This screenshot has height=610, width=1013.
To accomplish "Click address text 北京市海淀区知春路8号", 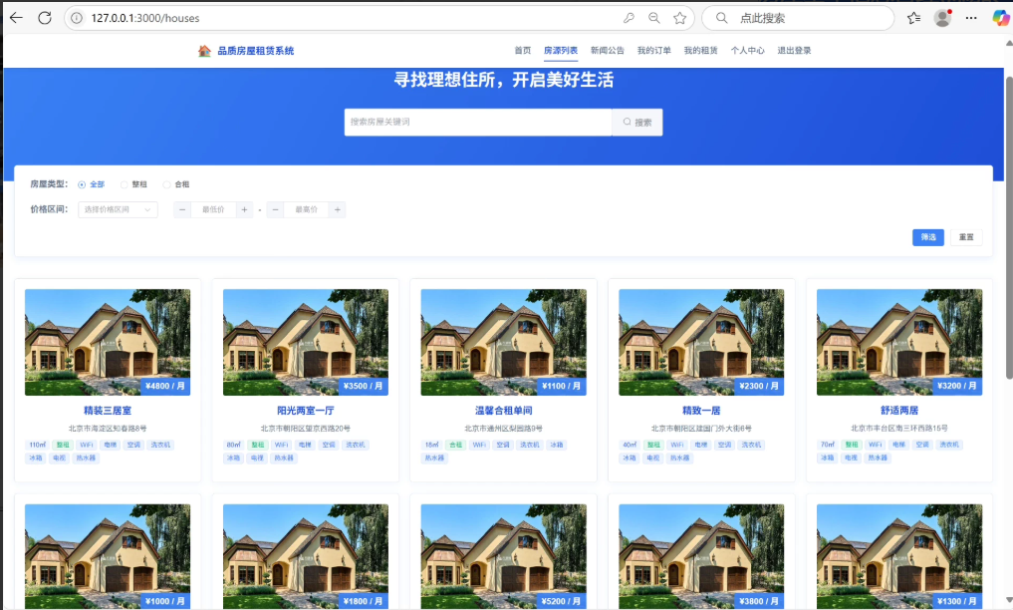I will click(108, 429).
